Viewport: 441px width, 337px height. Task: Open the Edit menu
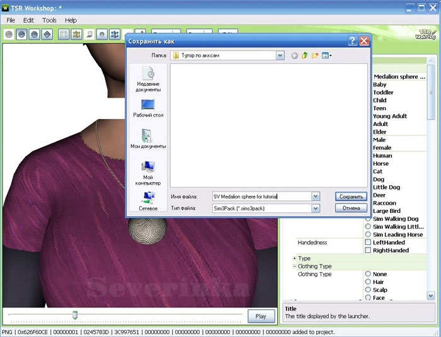28,20
